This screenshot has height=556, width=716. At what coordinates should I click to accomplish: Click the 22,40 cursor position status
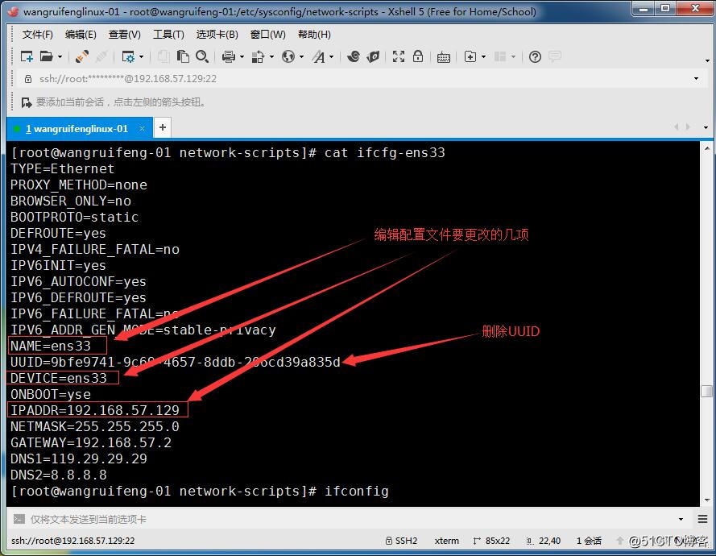point(544,541)
